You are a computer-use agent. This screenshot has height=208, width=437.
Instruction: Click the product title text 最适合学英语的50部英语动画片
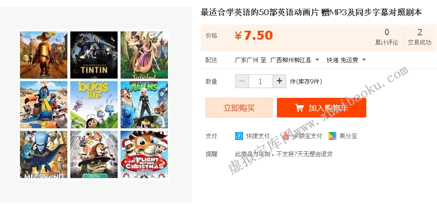(x=259, y=13)
